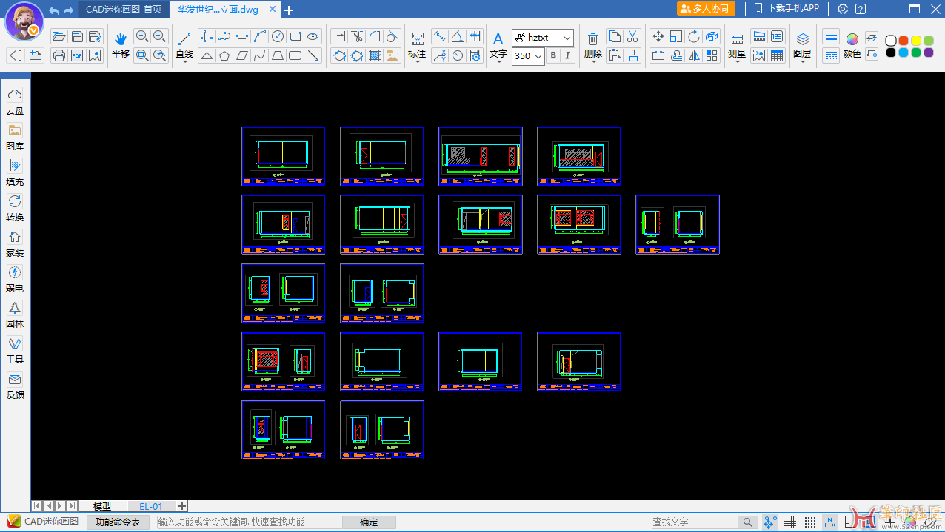Viewport: 945px width, 532px height.
Task: Choose the pentagon polygon tool
Action: click(224, 55)
